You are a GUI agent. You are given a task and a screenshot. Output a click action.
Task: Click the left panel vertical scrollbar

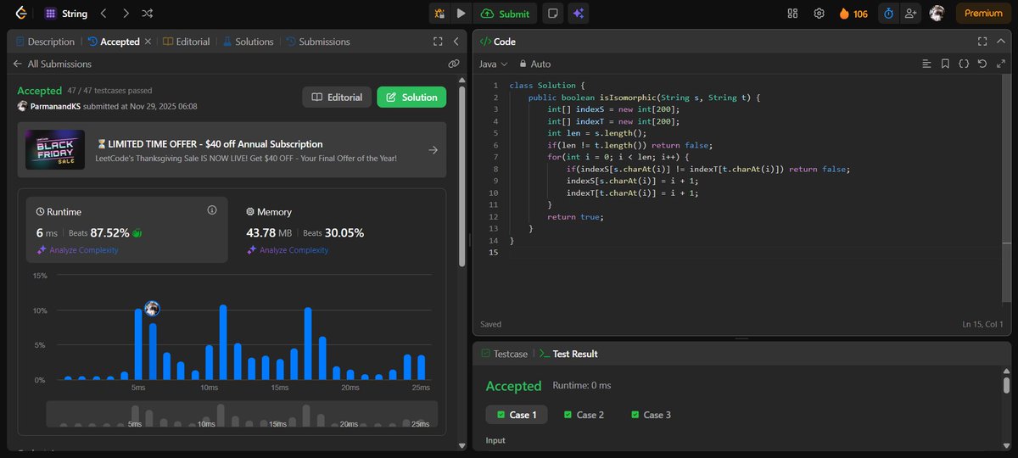point(461,178)
